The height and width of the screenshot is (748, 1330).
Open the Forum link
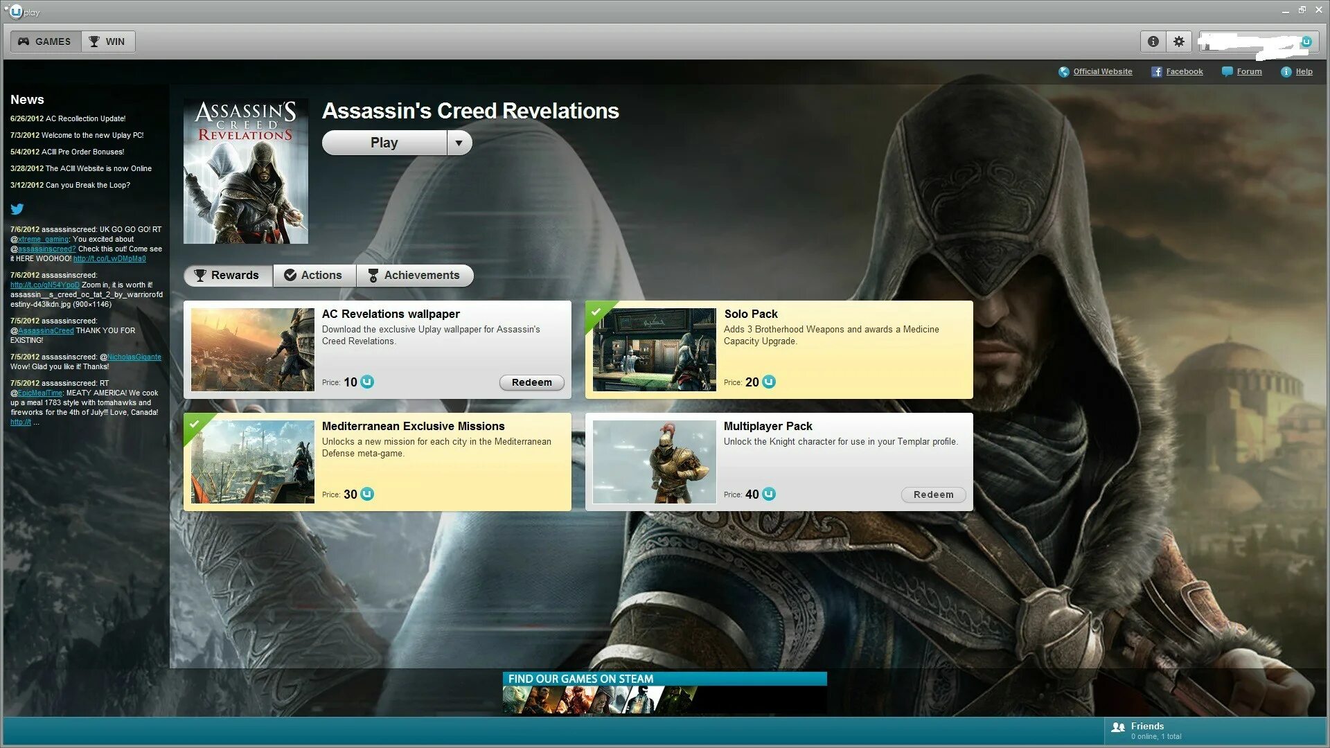(x=1249, y=71)
